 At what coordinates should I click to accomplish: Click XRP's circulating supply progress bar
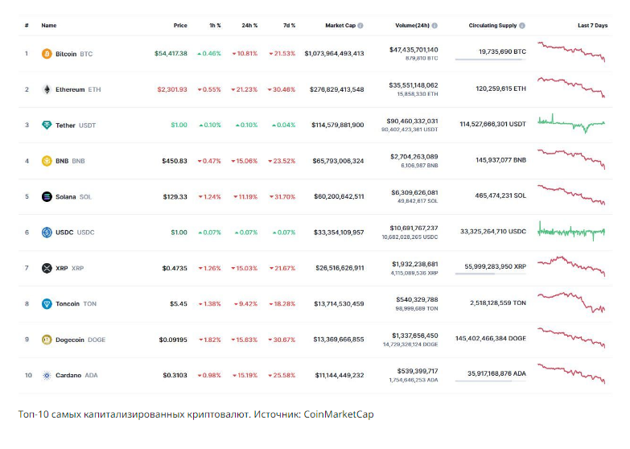pyautogui.click(x=491, y=274)
